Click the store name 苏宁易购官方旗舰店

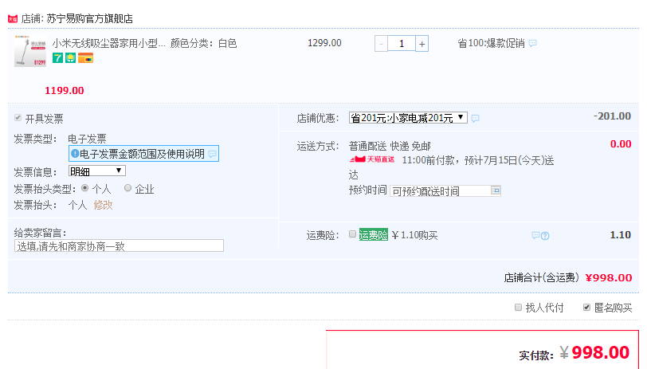coord(89,18)
